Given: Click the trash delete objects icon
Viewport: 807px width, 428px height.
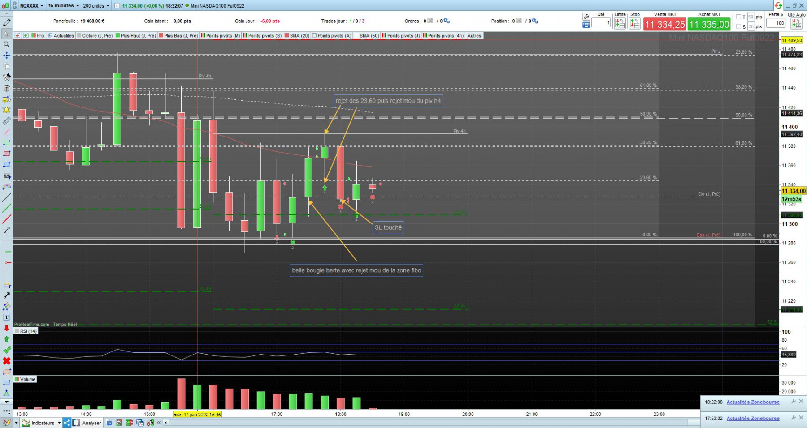Looking at the screenshot, I should click(x=7, y=88).
